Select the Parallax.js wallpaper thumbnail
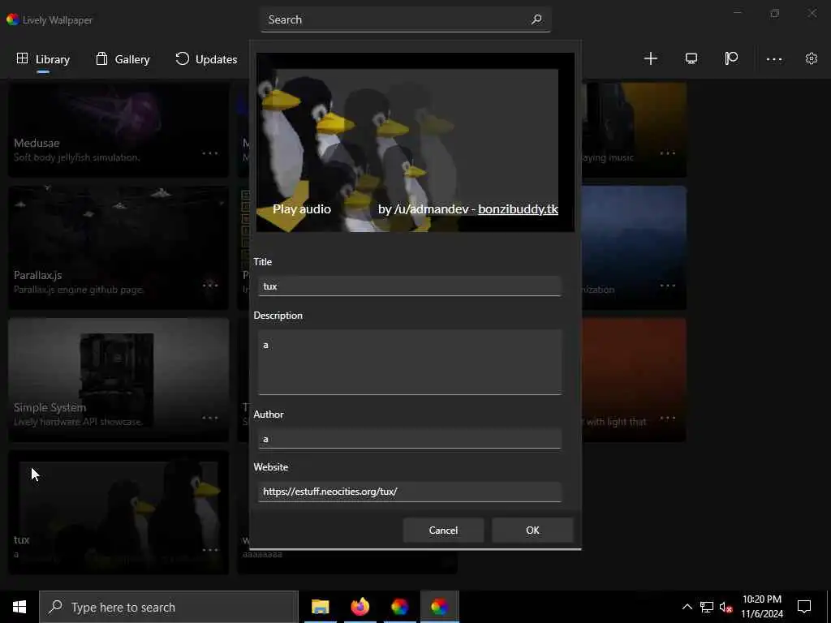This screenshot has height=623, width=831. [118, 247]
